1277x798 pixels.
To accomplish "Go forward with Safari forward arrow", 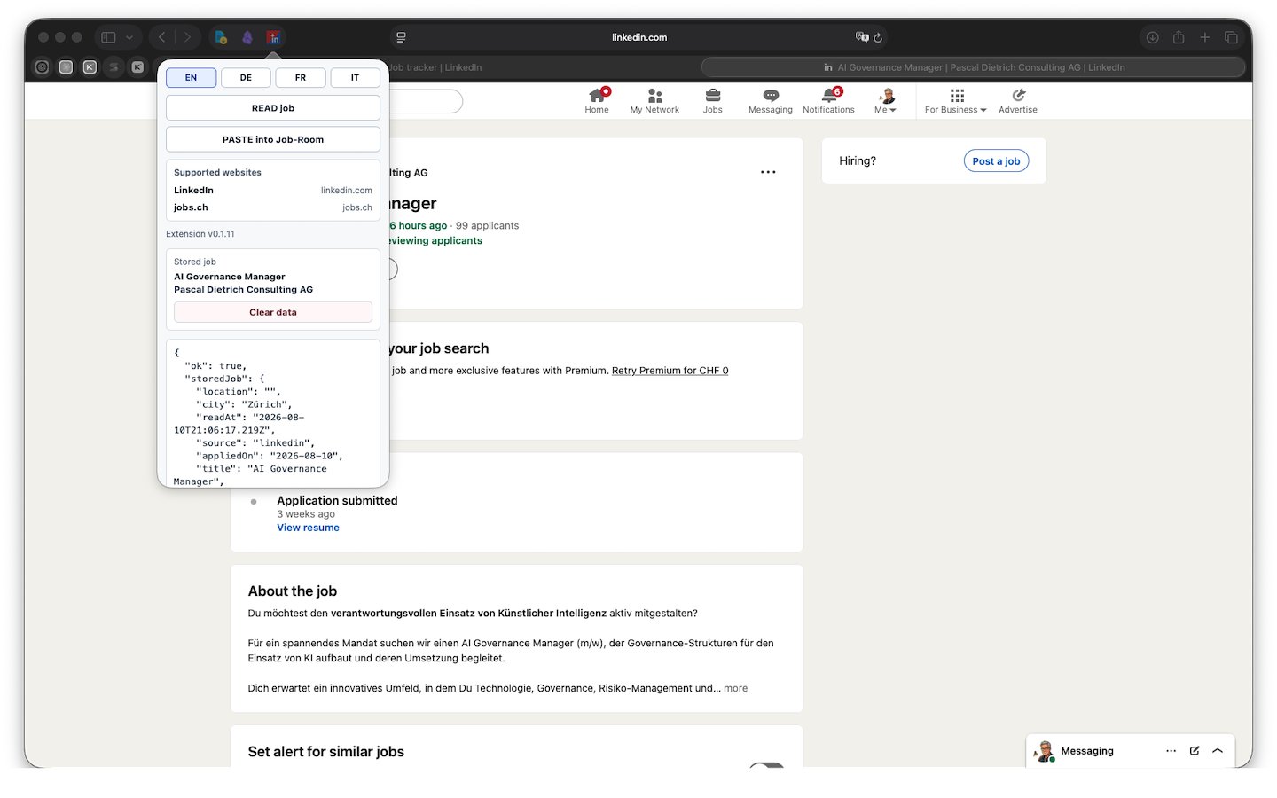I will pos(187,37).
